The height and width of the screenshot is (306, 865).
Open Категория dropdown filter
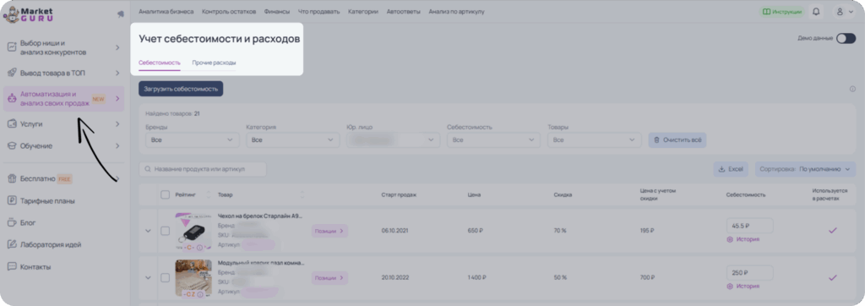tap(293, 140)
